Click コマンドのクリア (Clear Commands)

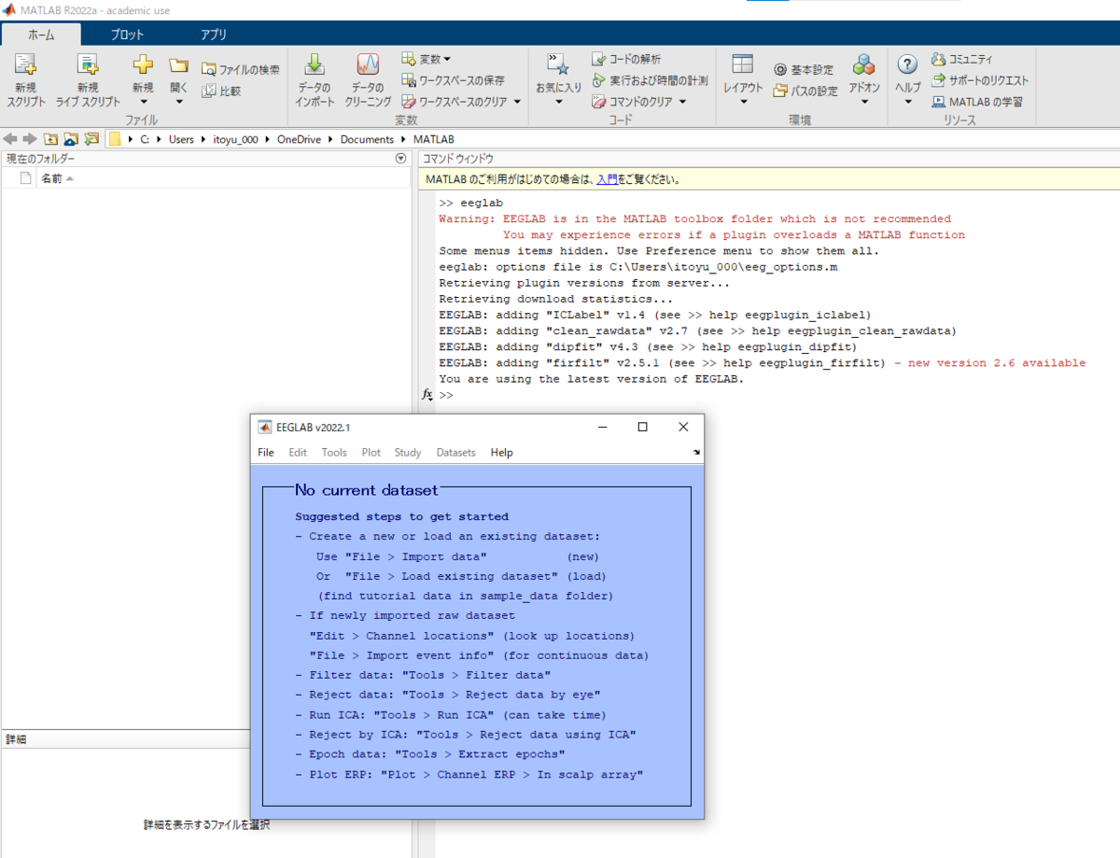click(633, 101)
